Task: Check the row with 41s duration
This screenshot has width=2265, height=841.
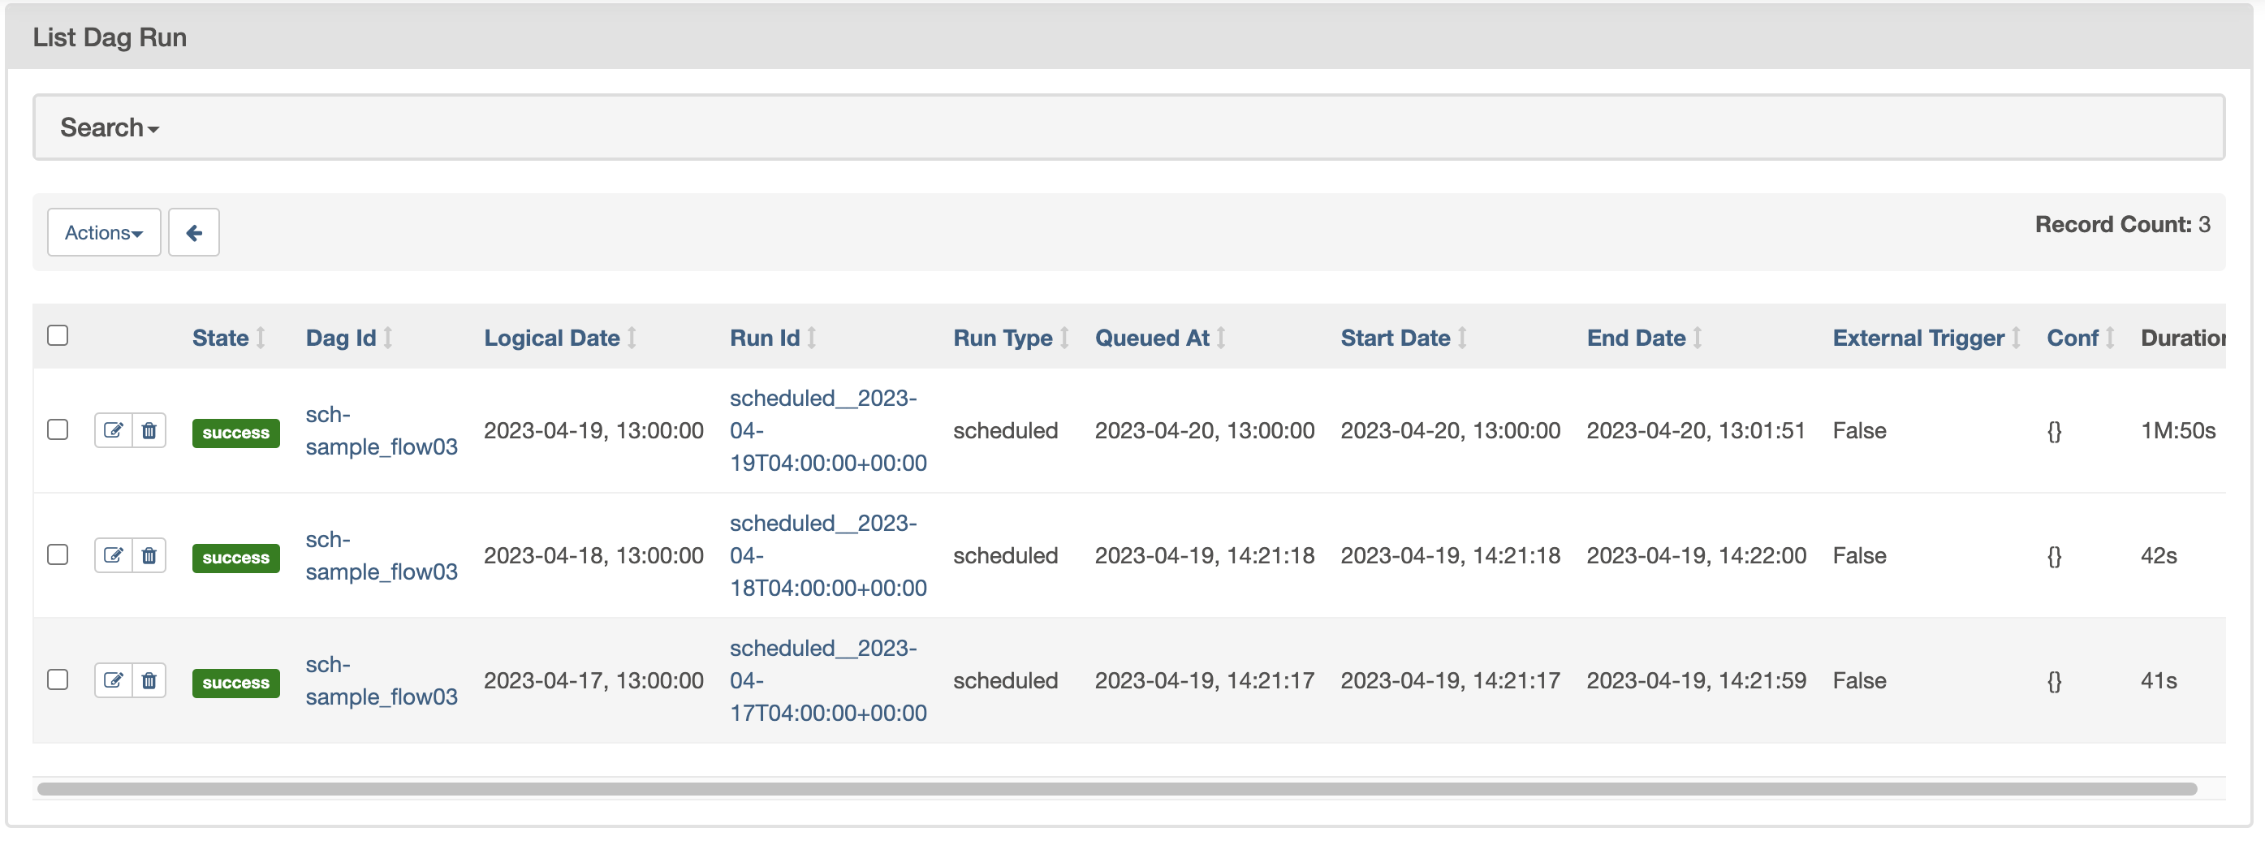Action: coord(58,679)
